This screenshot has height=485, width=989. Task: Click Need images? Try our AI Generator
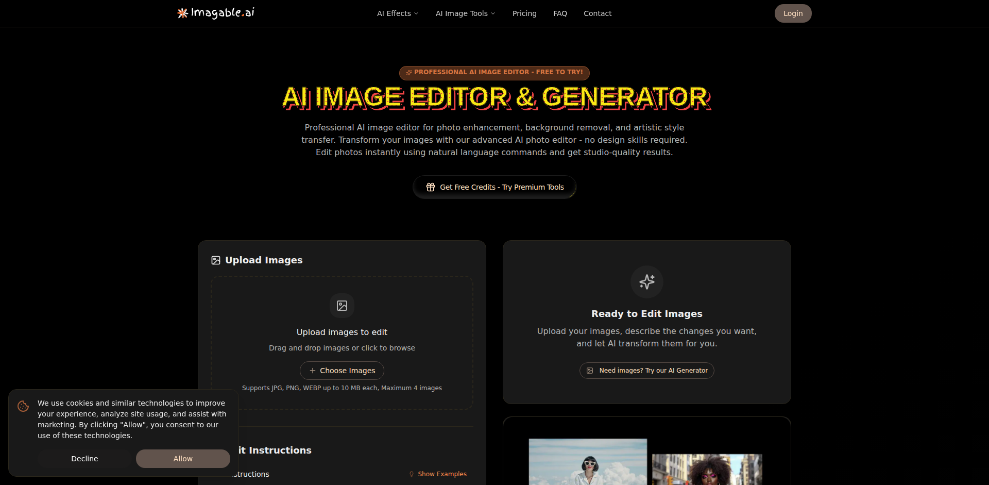coord(647,371)
